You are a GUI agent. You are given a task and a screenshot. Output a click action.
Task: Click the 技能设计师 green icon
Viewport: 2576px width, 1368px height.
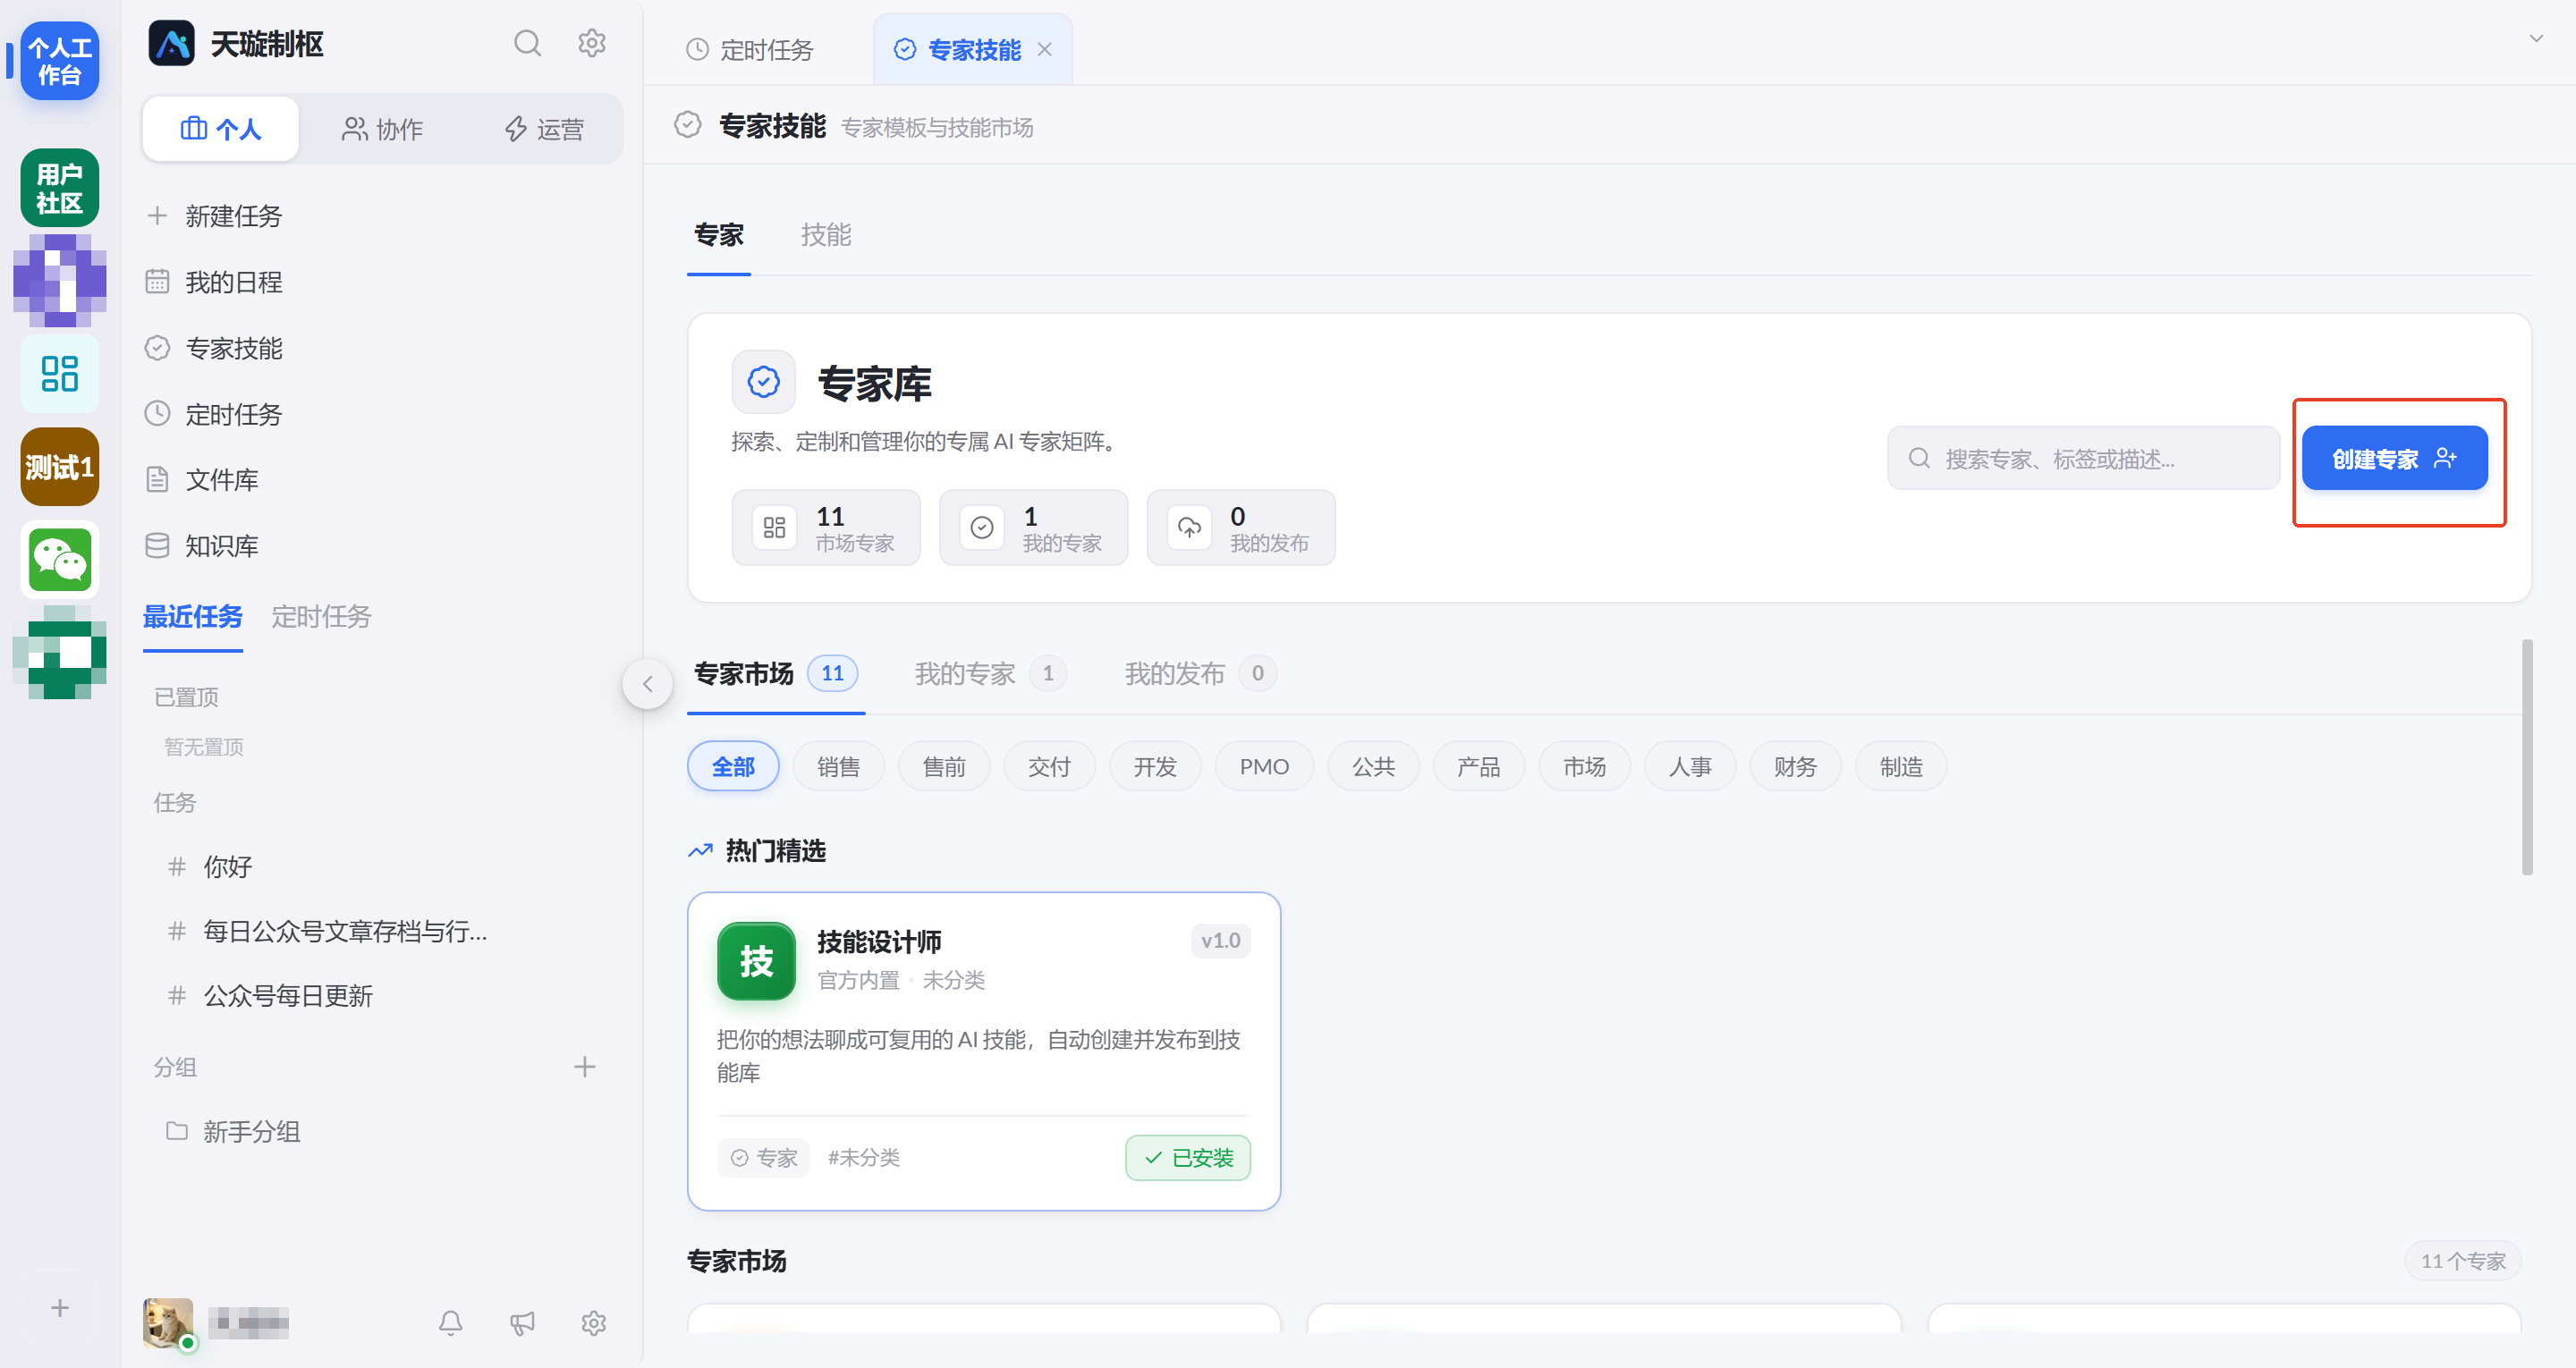[756, 961]
